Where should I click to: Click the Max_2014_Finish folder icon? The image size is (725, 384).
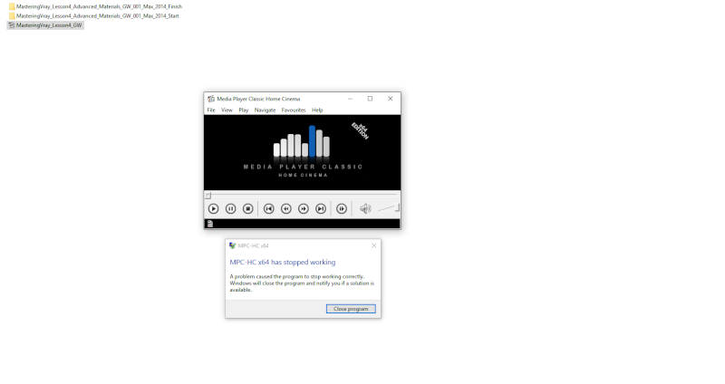coord(12,6)
